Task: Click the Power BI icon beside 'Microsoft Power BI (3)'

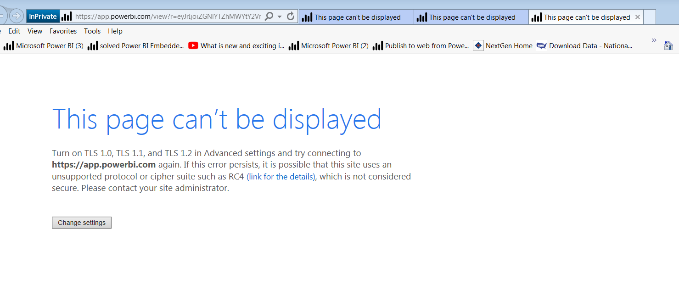Action: click(9, 45)
